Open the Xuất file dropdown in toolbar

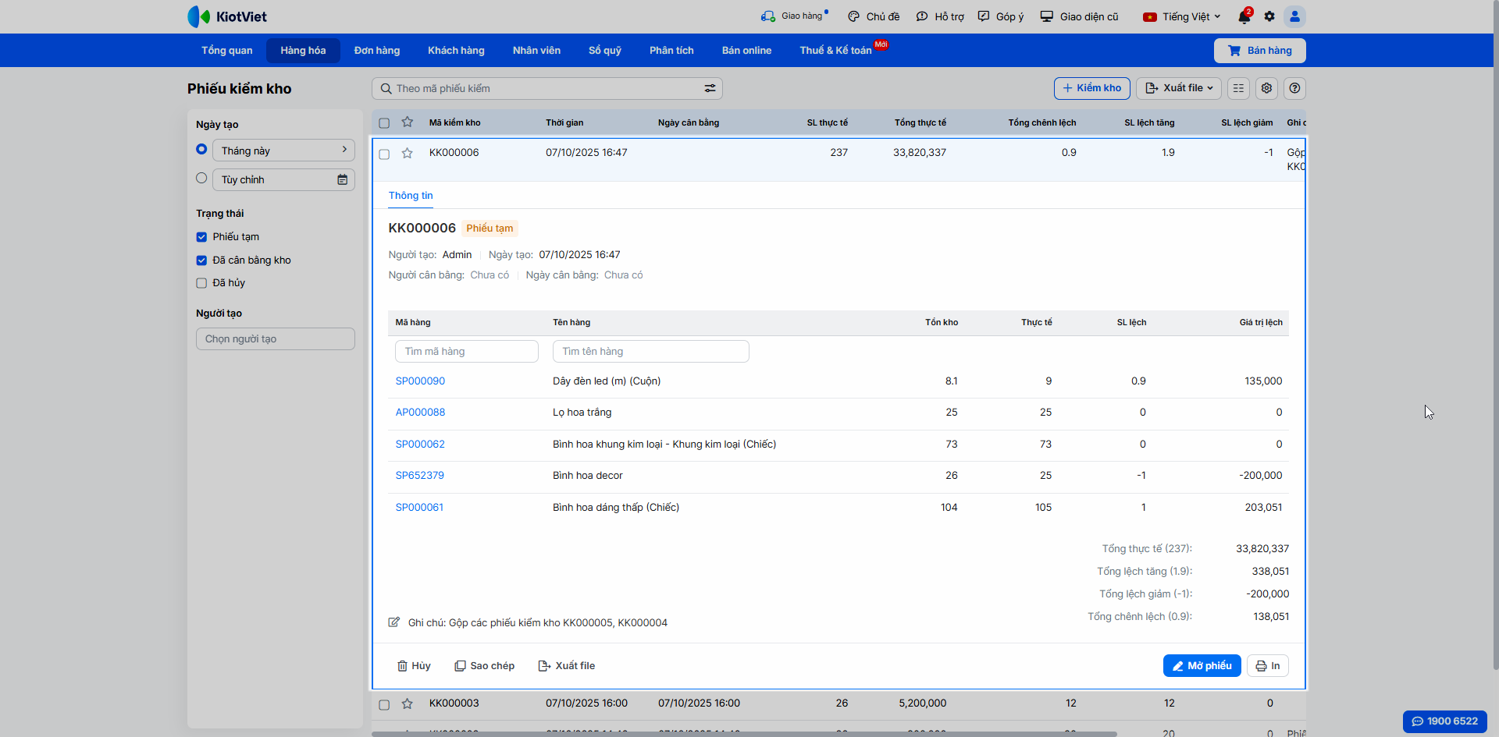1178,88
